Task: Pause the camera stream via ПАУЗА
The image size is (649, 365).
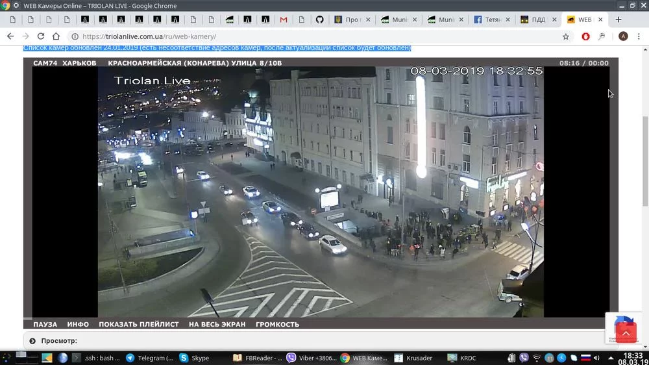Action: [x=45, y=325]
